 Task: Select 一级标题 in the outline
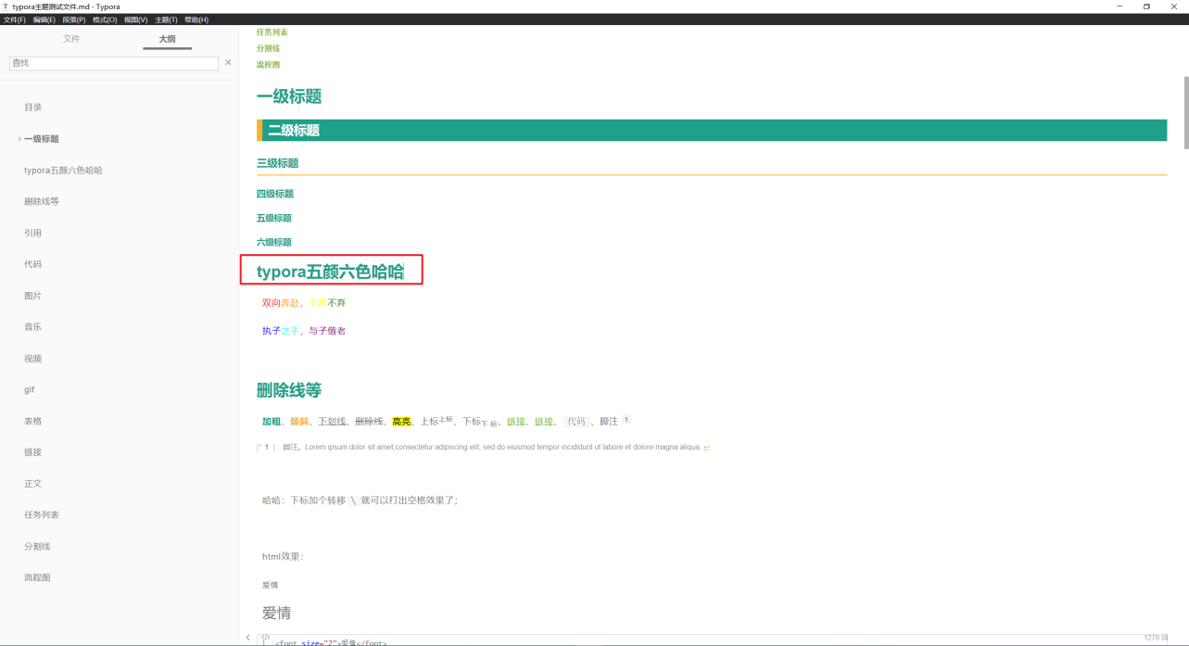point(42,139)
